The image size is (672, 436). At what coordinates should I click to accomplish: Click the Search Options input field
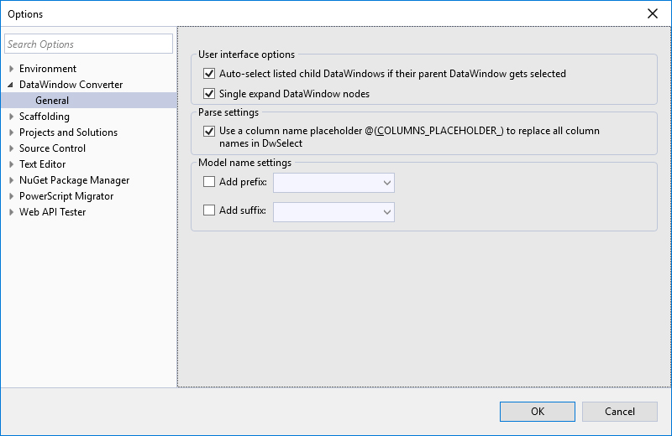[x=88, y=44]
